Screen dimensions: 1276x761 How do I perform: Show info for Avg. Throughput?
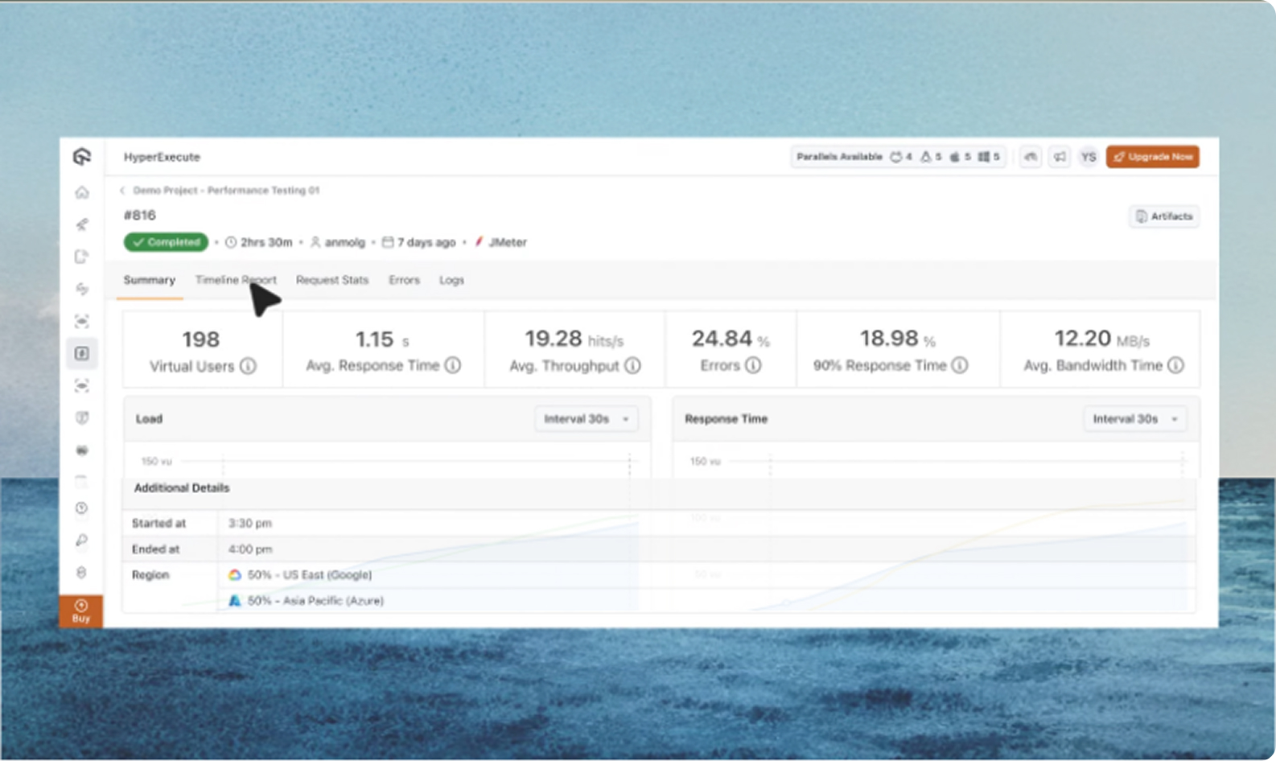point(633,365)
